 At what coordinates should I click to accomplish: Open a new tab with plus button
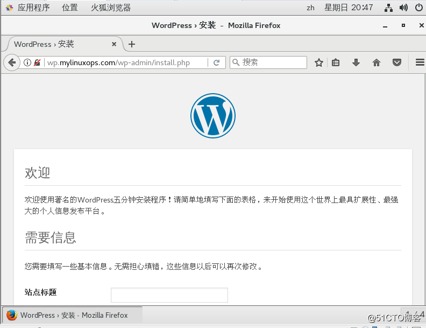point(131,44)
